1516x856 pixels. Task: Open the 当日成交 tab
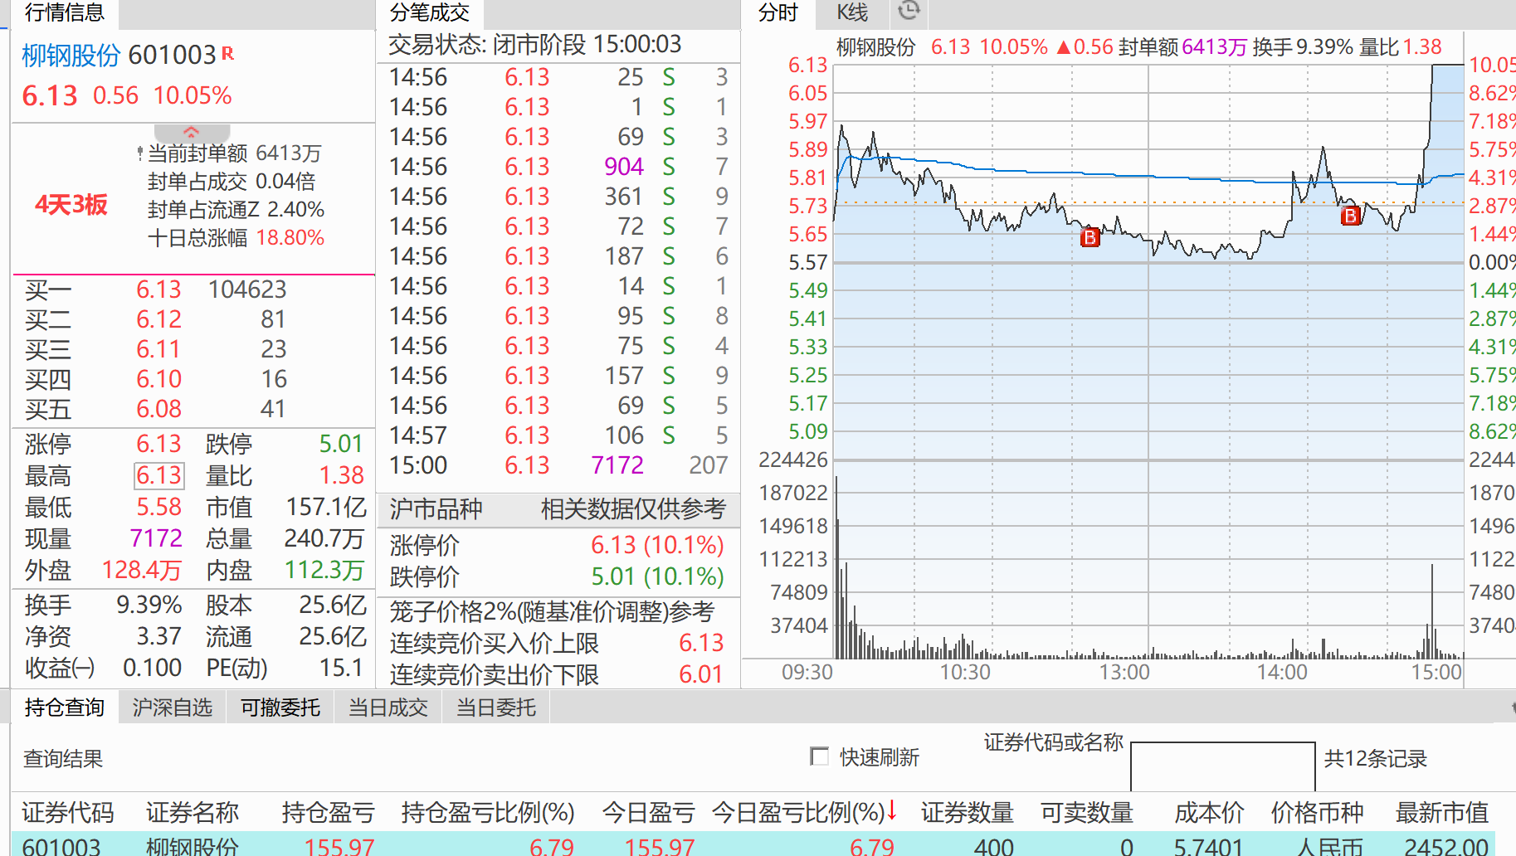pyautogui.click(x=388, y=708)
